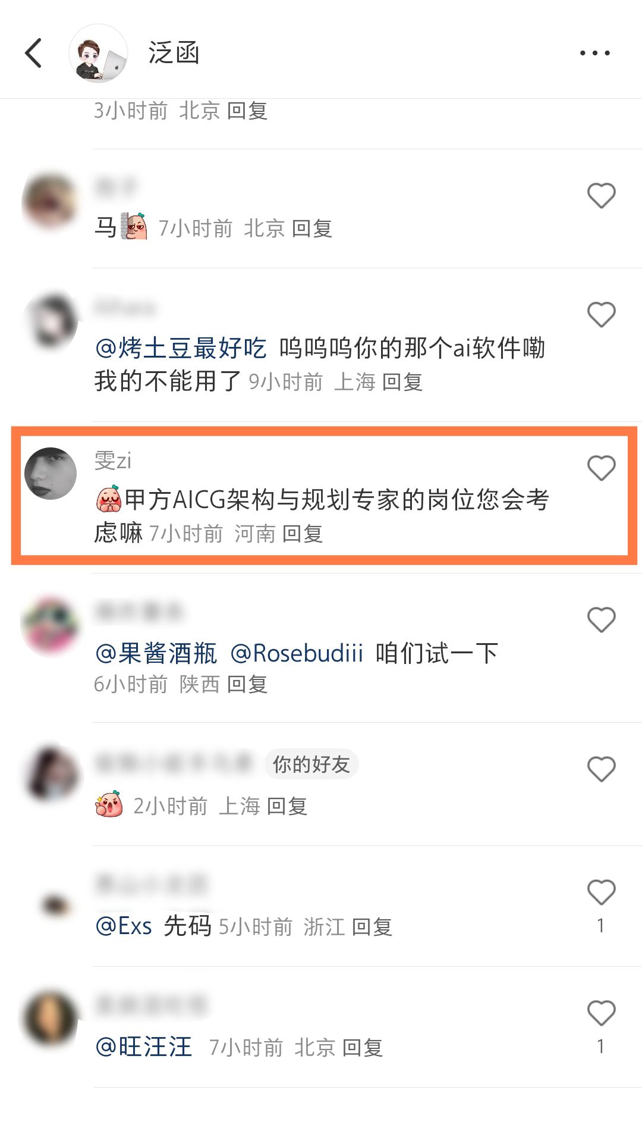Reply to the 9小时前 上海 comment
This screenshot has height=1134, width=642.
click(x=402, y=382)
